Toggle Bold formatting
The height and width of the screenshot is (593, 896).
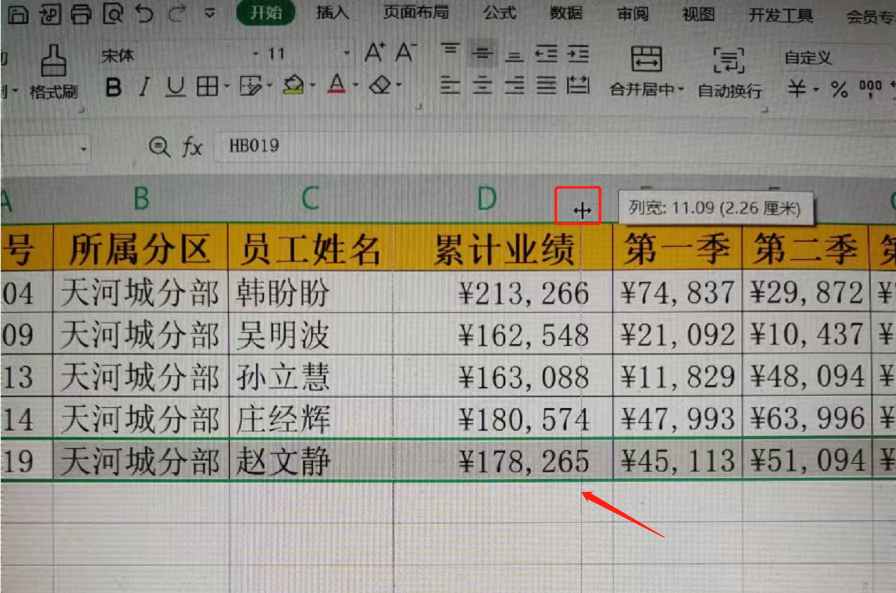pos(114,86)
